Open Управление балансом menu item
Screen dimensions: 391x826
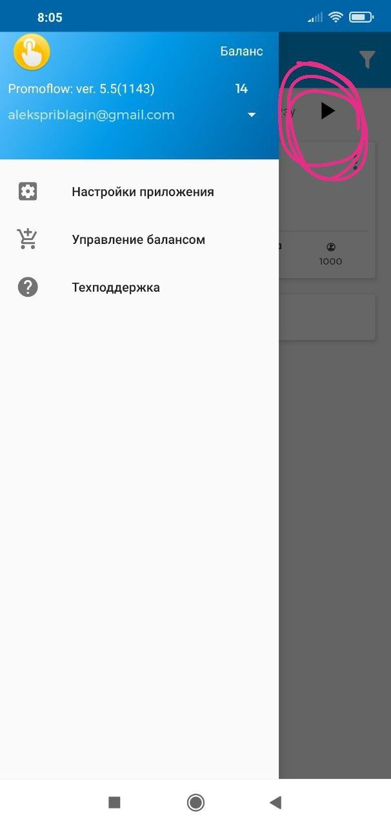coord(139,239)
